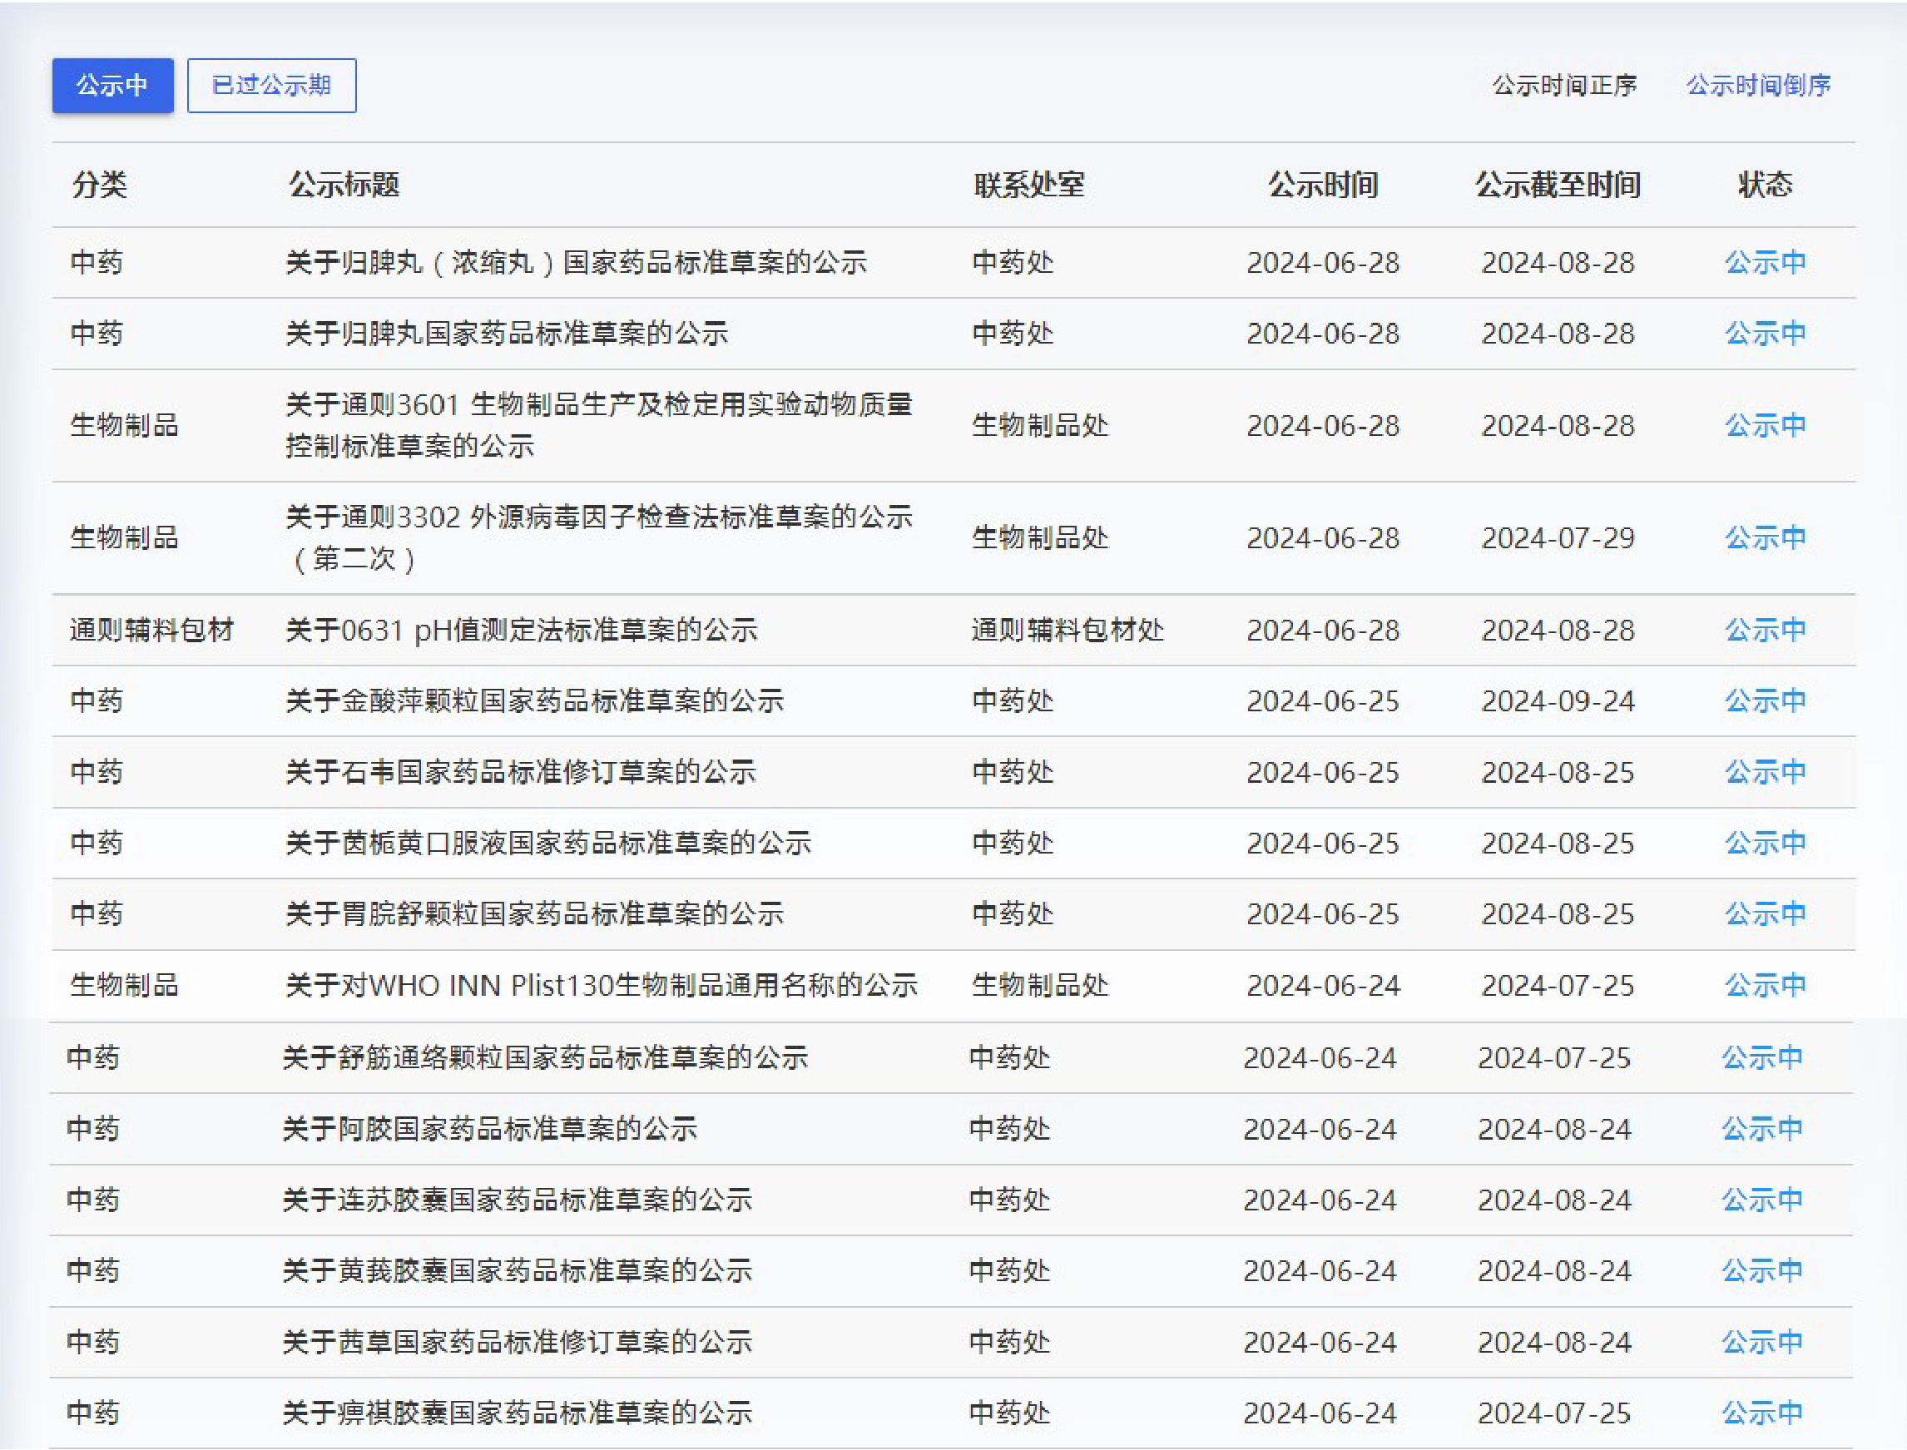Open 关于茜草国家药品标准修订草案的公示

[518, 1341]
